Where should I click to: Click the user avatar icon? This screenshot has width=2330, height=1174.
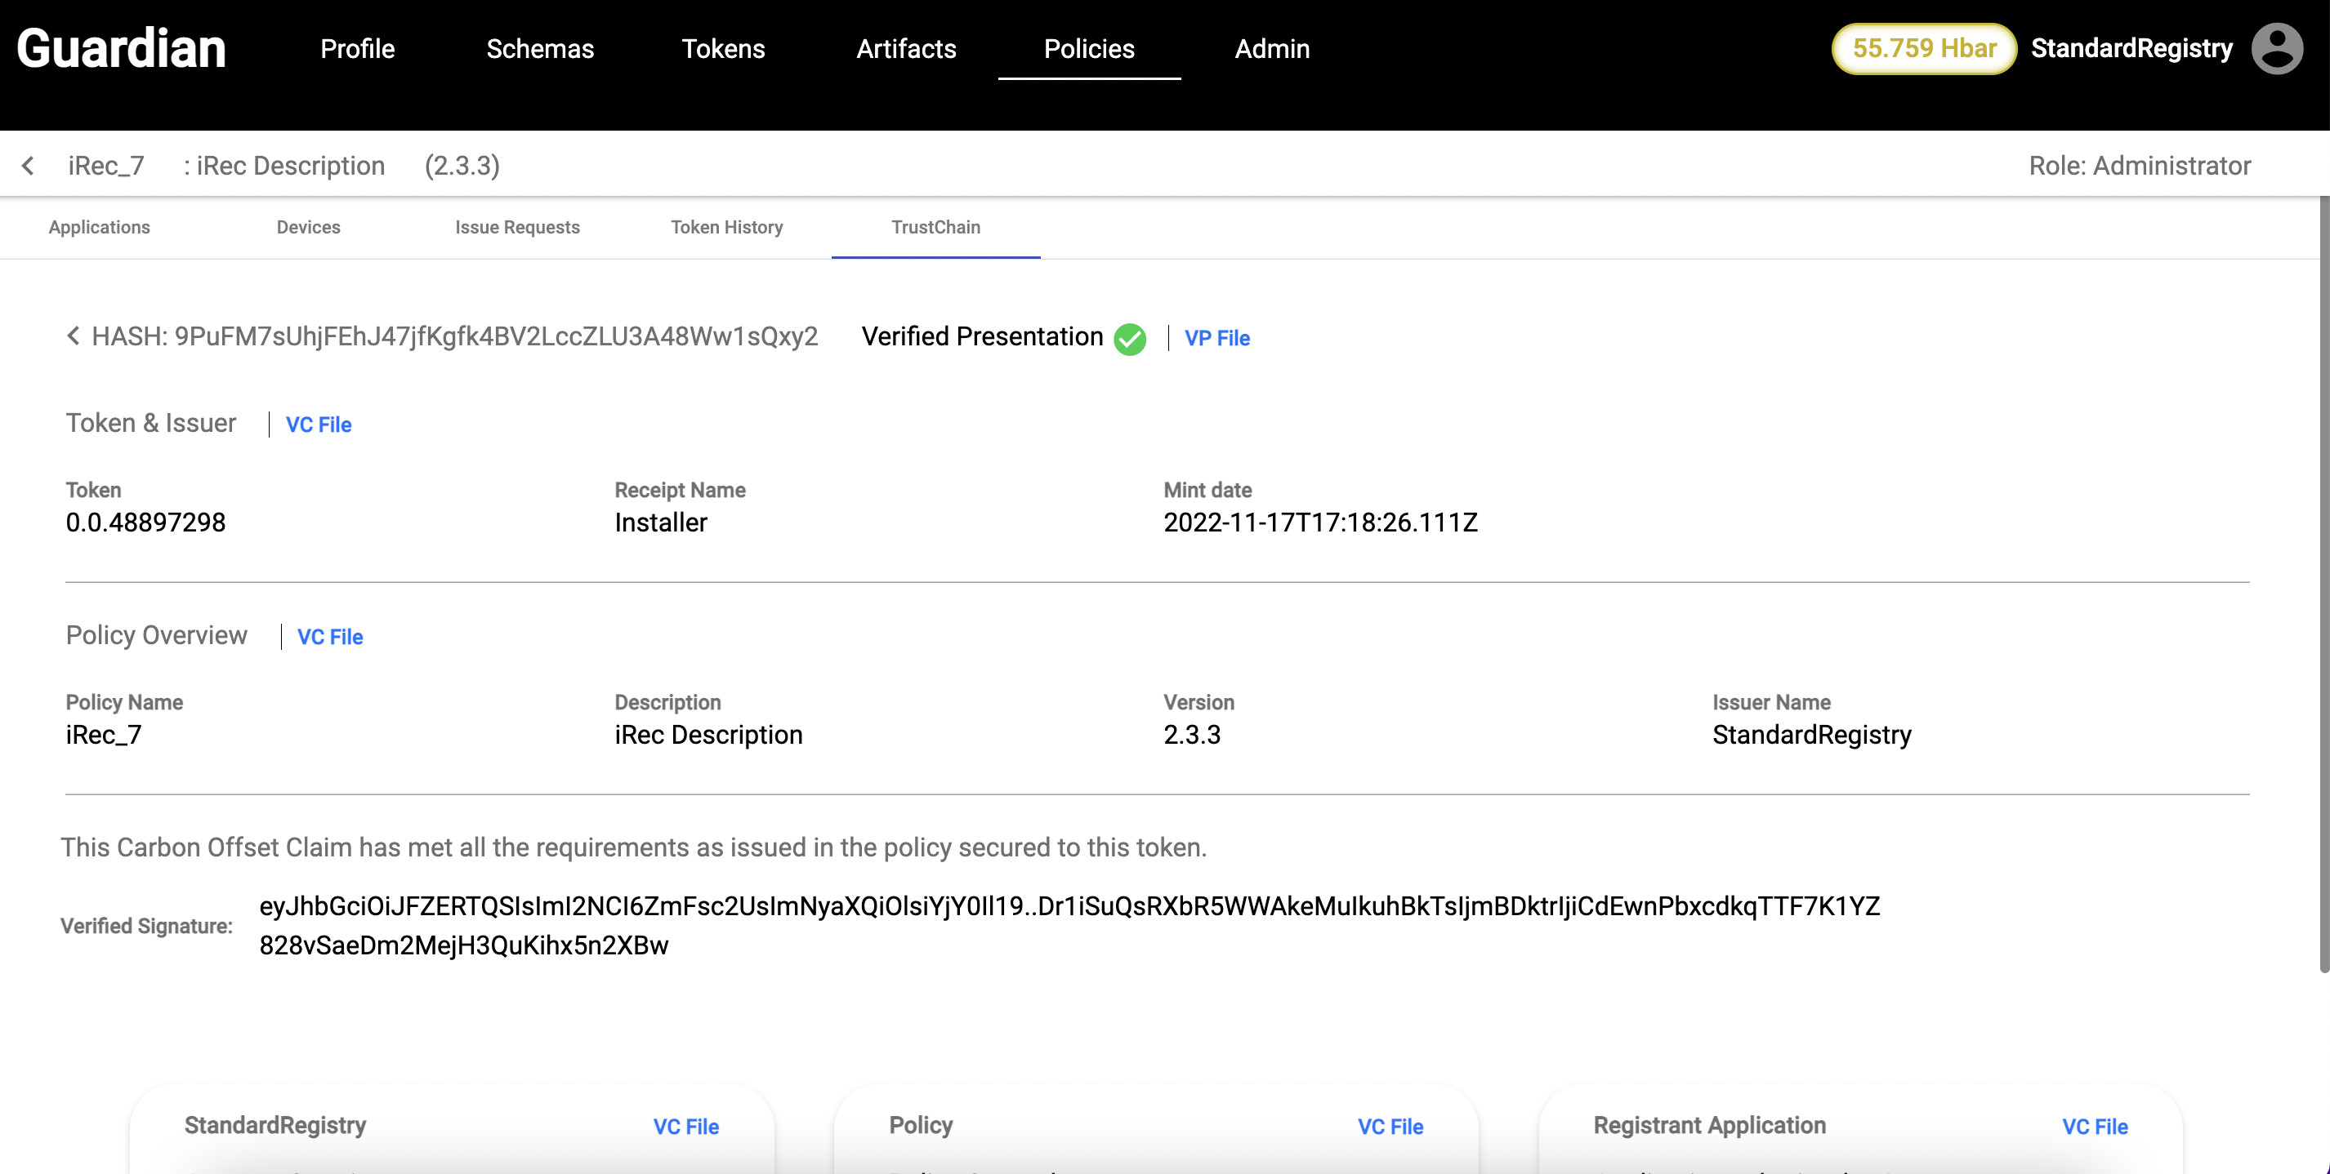2276,49
